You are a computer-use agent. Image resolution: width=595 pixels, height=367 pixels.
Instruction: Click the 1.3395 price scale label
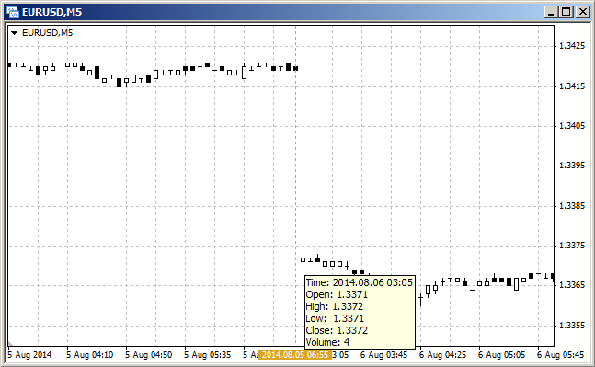click(572, 166)
